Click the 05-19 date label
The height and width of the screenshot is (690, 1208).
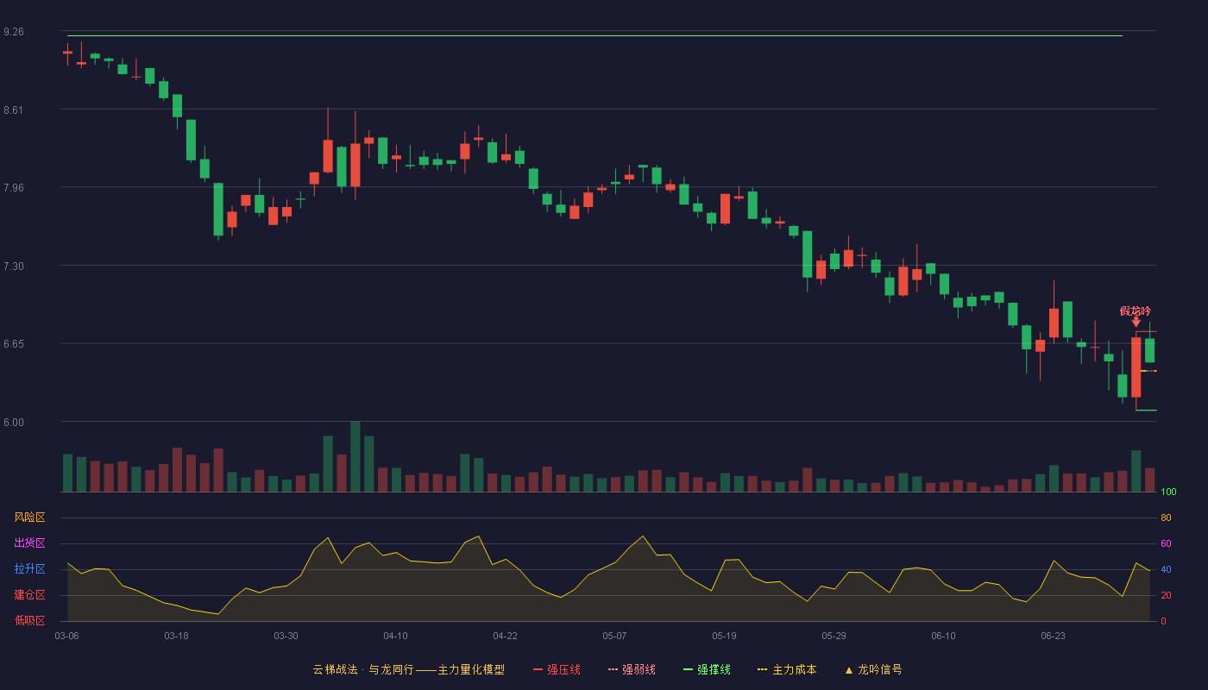pos(724,636)
